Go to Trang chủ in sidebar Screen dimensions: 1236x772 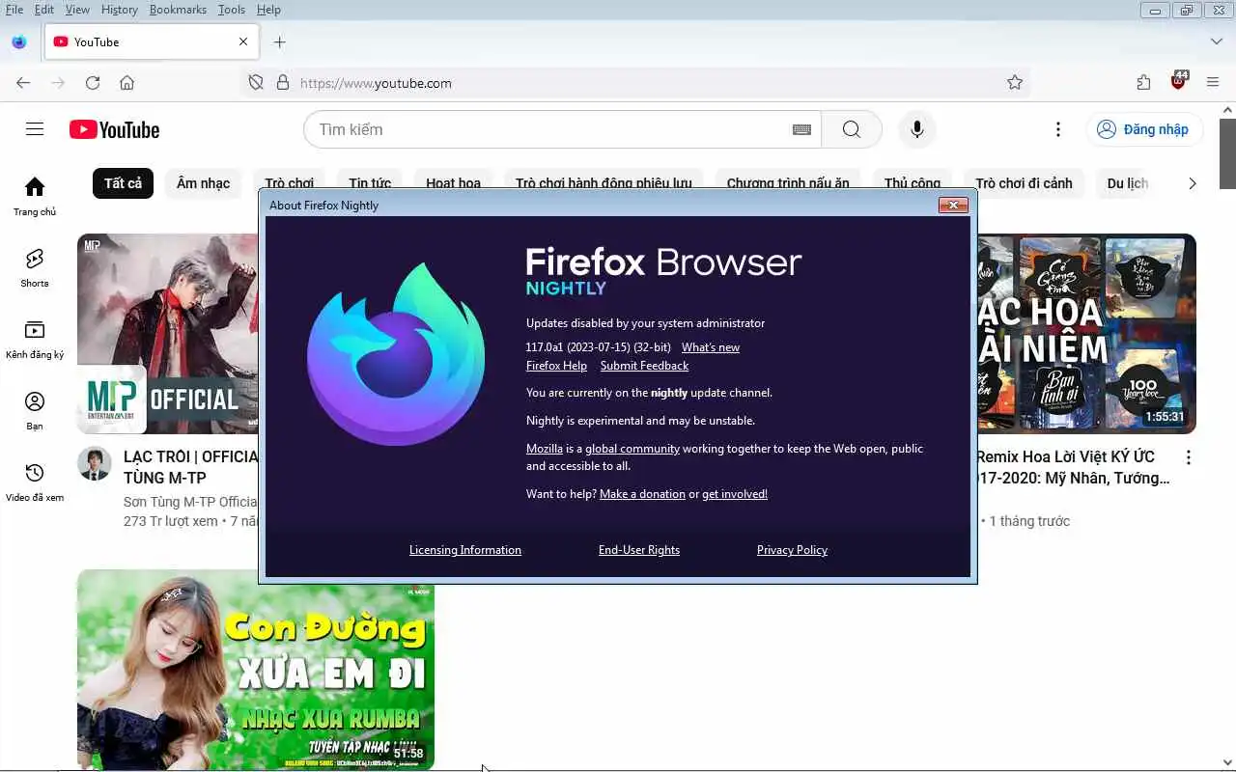point(35,196)
